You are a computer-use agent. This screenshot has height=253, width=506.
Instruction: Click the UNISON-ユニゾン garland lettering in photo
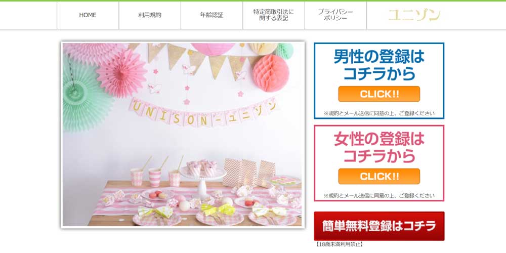coord(204,112)
